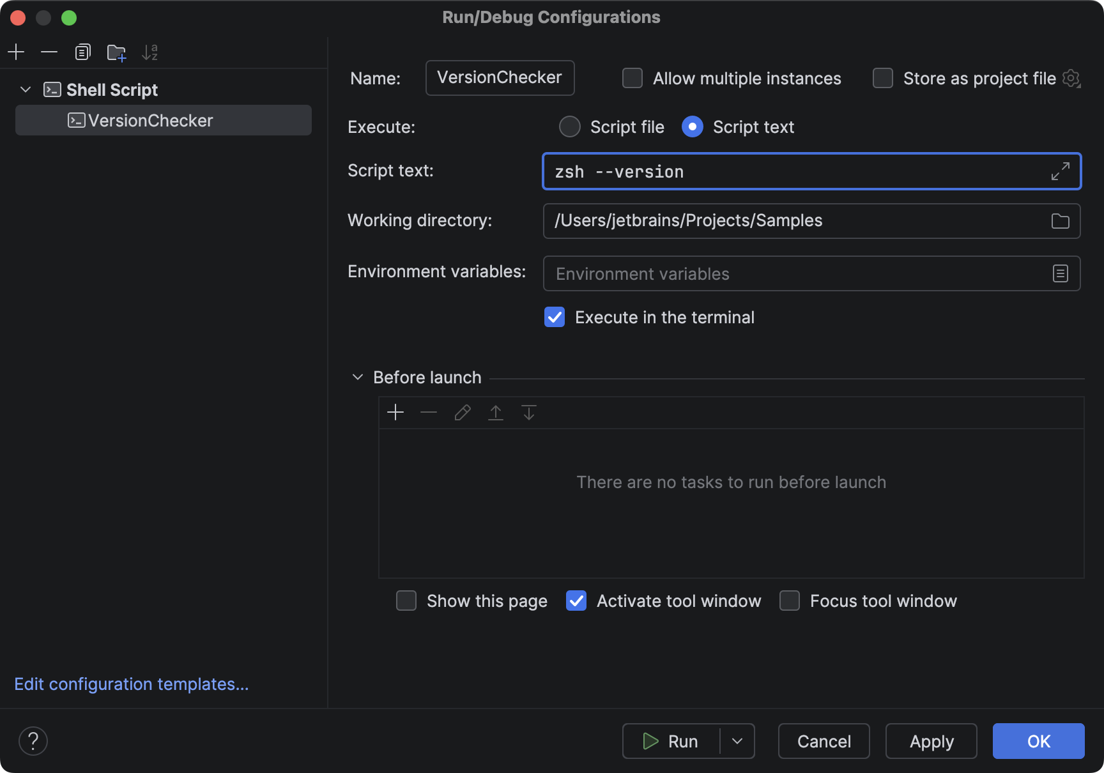Open project file storage settings gear
The width and height of the screenshot is (1104, 773).
1071,79
